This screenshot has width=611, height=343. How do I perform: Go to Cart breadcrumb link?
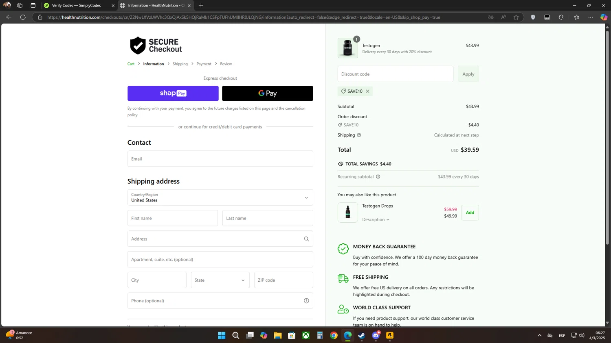(x=131, y=64)
